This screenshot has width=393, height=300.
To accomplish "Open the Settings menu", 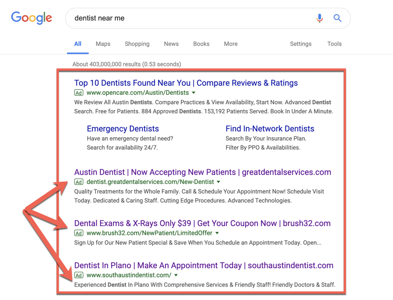I will pyautogui.click(x=301, y=44).
